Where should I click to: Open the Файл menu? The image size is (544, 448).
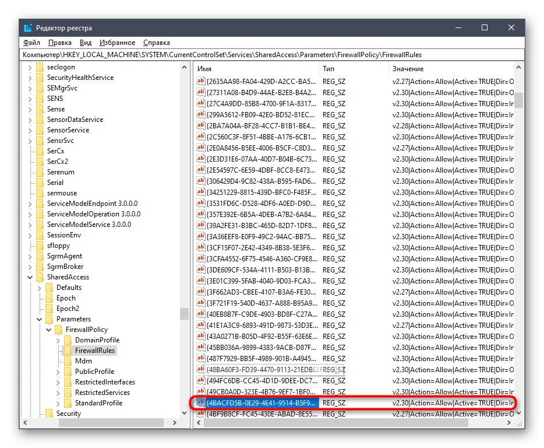31,43
